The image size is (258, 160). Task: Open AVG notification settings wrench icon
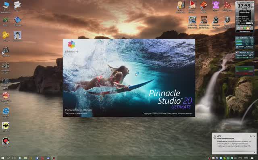[251, 136]
